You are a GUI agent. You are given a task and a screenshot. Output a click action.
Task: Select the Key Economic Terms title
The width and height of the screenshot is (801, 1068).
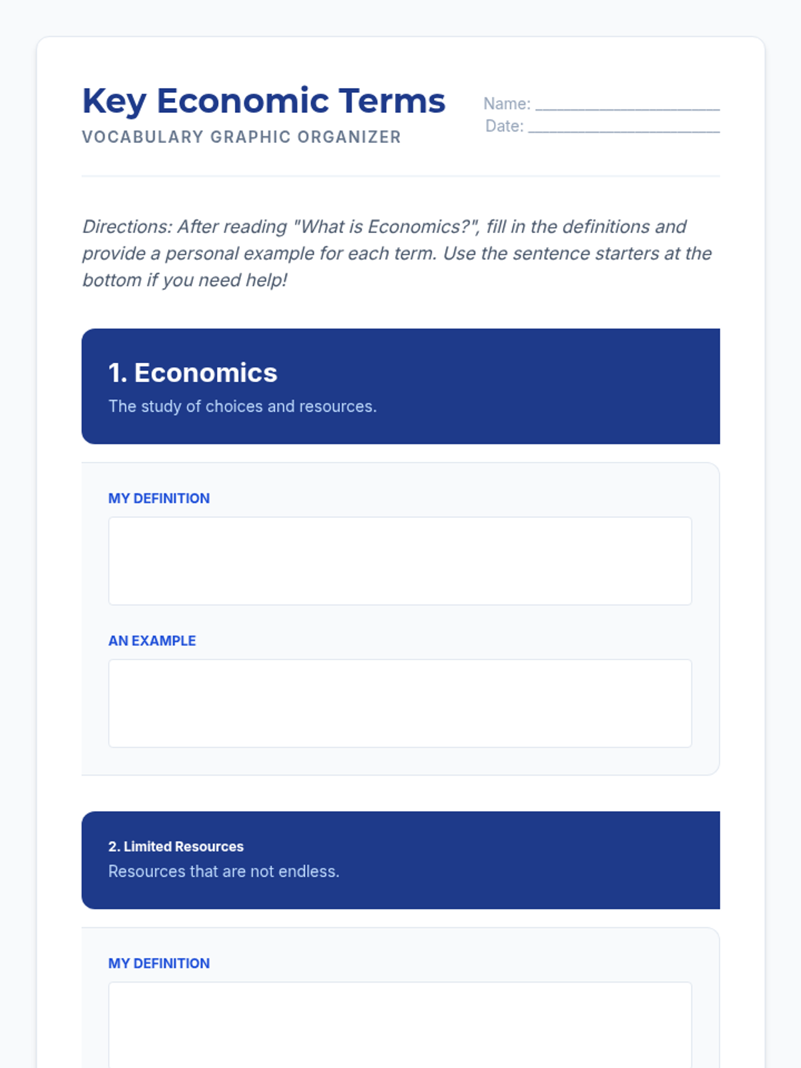(264, 101)
